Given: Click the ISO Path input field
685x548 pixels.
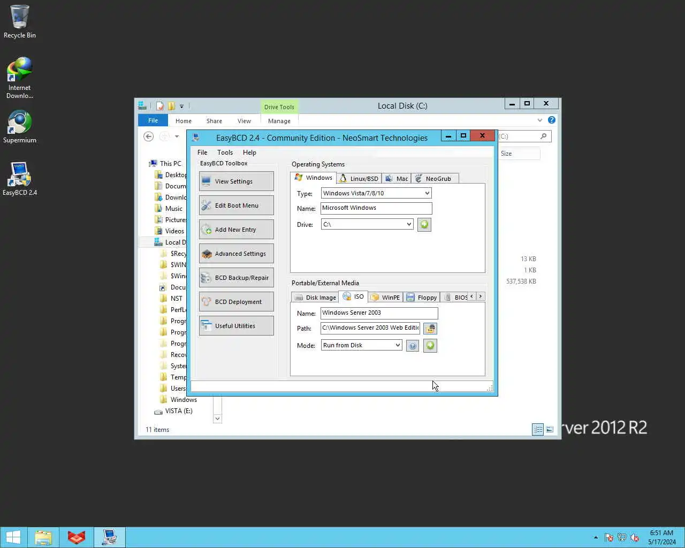Looking at the screenshot, I should 370,328.
